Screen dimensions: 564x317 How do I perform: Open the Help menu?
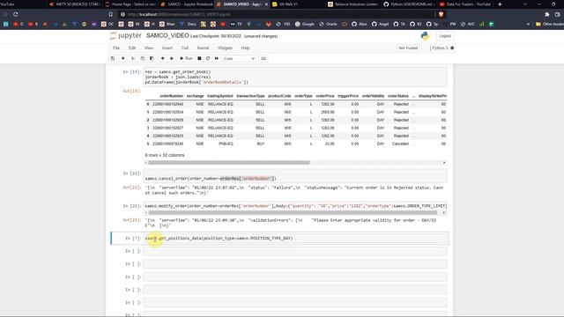pyautogui.click(x=245, y=48)
